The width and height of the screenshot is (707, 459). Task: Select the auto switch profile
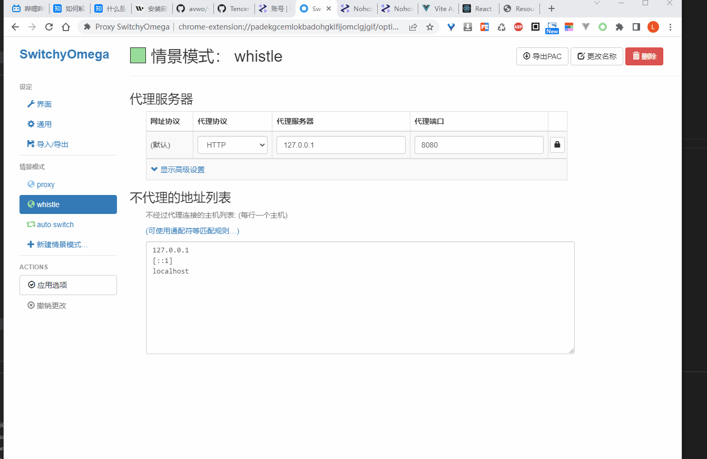tap(68, 224)
